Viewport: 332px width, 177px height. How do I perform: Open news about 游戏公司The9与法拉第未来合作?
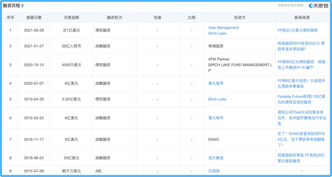click(302, 118)
